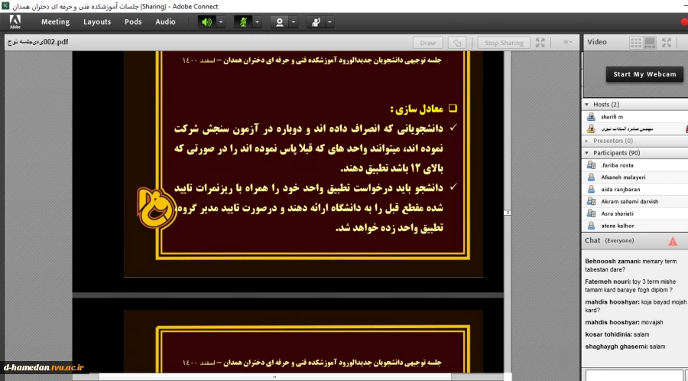The width and height of the screenshot is (688, 381).
Task: Click the icon beside aida ranjbaran
Action: click(591, 189)
